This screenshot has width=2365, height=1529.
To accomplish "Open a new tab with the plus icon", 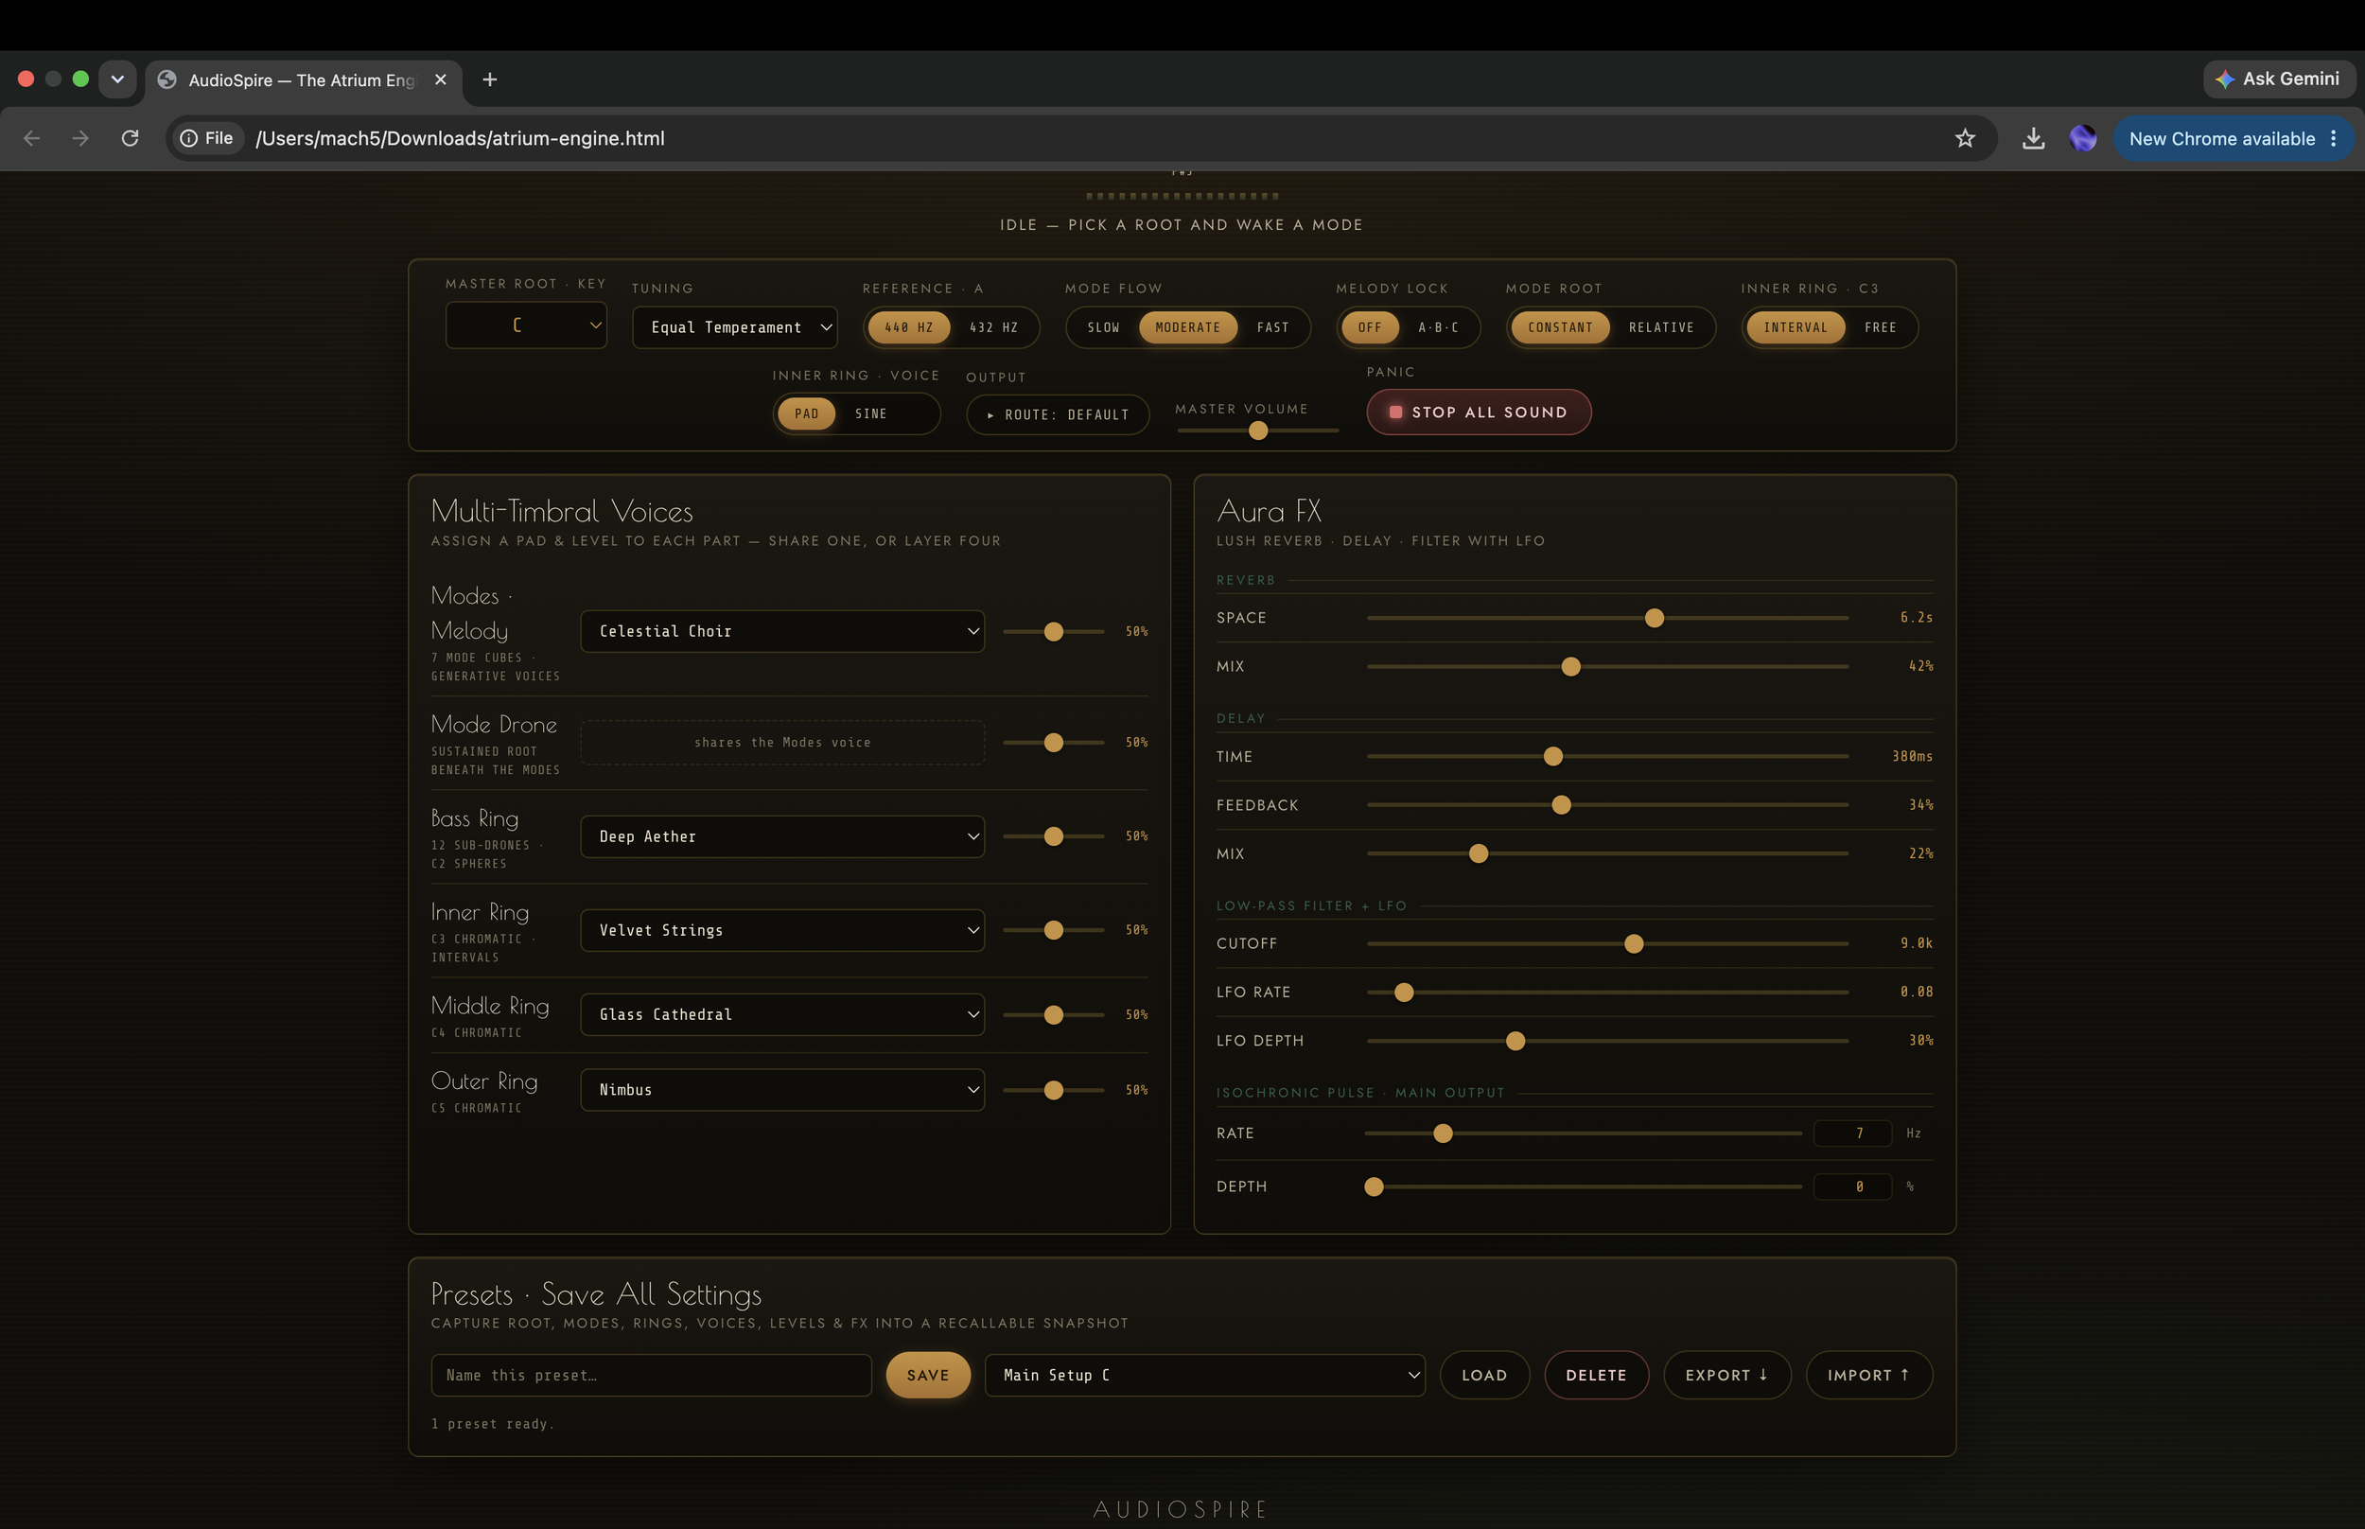I will 490,79.
